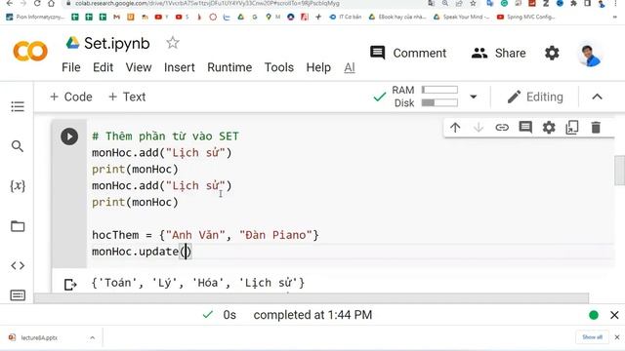Click the AI link in the menu bar
Screen dimensions: 625x351
pyautogui.click(x=350, y=67)
